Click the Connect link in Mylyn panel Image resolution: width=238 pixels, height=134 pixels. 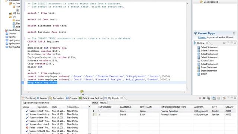pyautogui.click(x=202, y=37)
